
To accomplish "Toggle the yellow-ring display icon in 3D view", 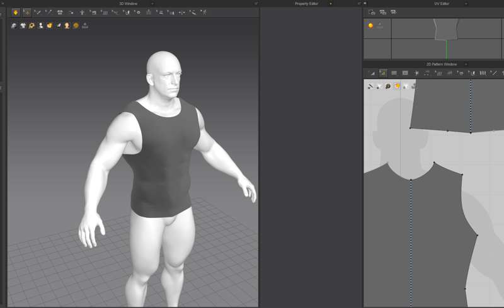I will pyautogui.click(x=31, y=26).
